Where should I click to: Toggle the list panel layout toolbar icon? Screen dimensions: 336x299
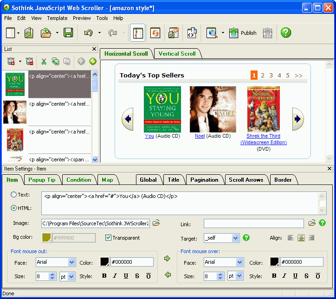pyautogui.click(x=137, y=33)
